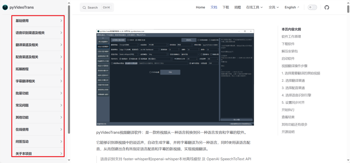Open the 捐赠 nav item
This screenshot has width=350, height=163.
(x=238, y=7)
